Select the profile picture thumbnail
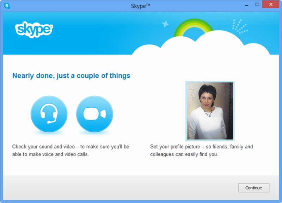Image resolution: width=282 pixels, height=203 pixels. 210,111
